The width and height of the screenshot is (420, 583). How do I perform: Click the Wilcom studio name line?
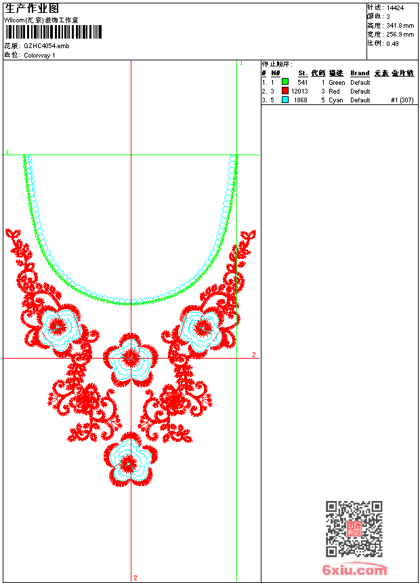[41, 20]
